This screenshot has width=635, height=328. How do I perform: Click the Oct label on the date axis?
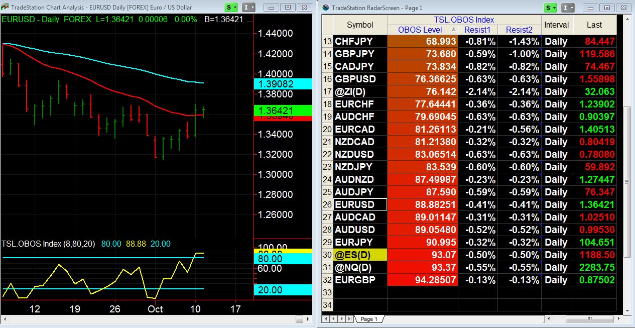click(x=156, y=309)
